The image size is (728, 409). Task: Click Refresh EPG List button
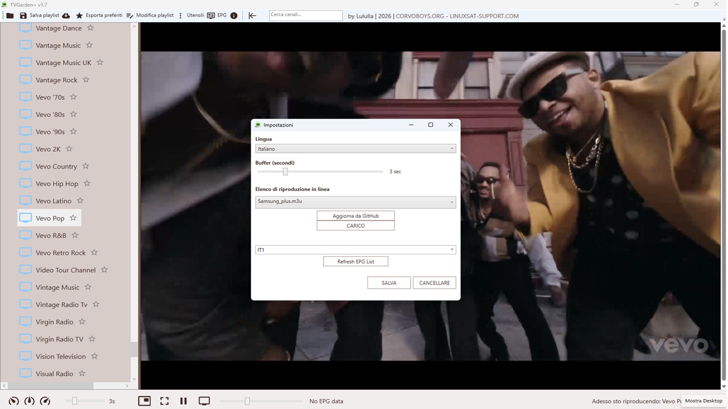pyautogui.click(x=355, y=262)
